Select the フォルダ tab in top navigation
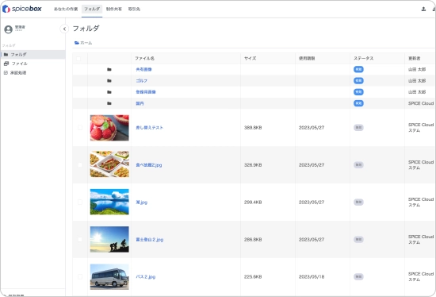Viewport: 436px width, 297px height. (92, 9)
